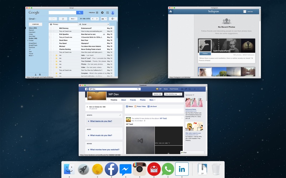
Task: Click View Activity Log button
Action: coord(171,94)
